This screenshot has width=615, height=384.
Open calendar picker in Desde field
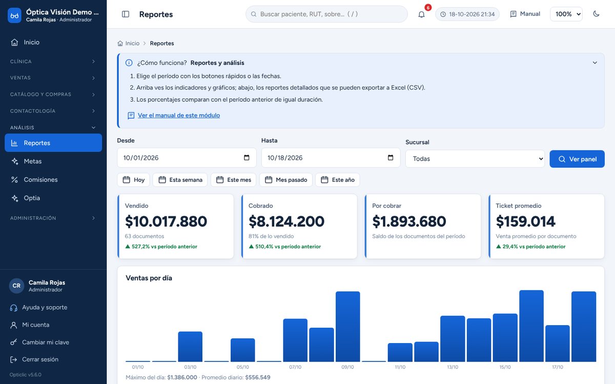coord(247,158)
